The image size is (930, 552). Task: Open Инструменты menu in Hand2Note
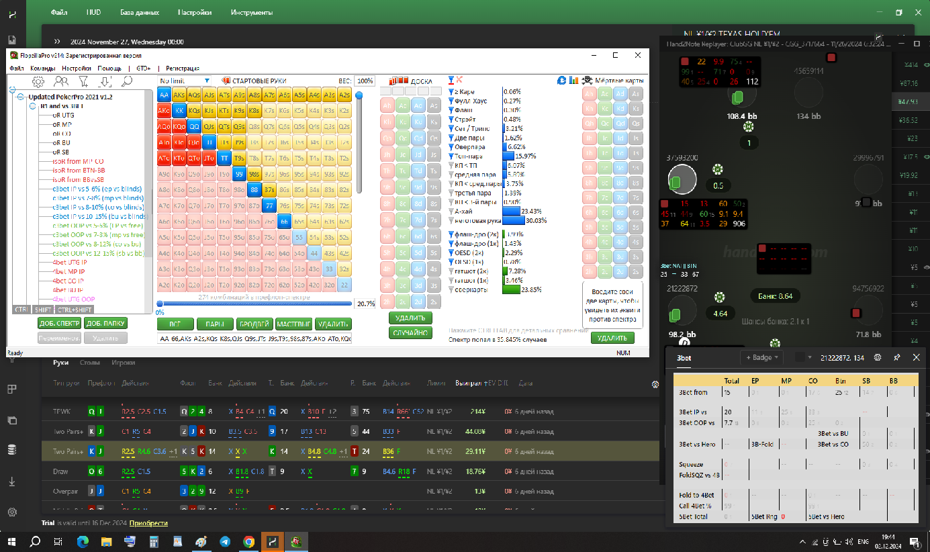coord(252,12)
